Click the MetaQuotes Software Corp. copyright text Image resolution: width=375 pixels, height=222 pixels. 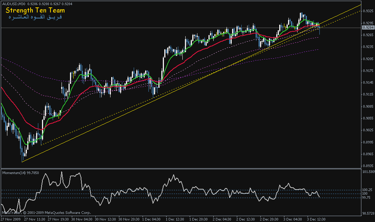coord(46,213)
